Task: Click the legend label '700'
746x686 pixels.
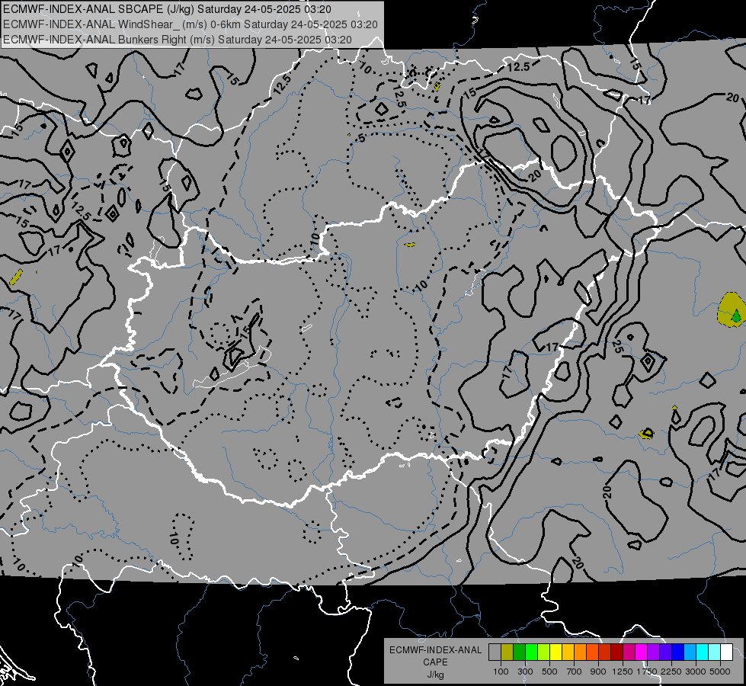Action: [575, 672]
